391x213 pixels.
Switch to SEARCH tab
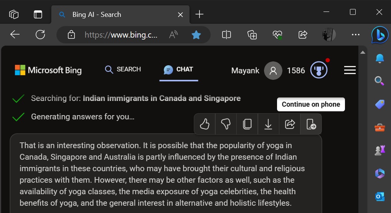[123, 69]
